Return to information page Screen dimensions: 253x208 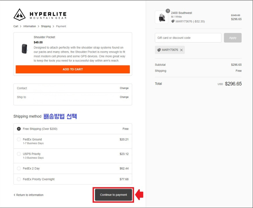point(28,195)
